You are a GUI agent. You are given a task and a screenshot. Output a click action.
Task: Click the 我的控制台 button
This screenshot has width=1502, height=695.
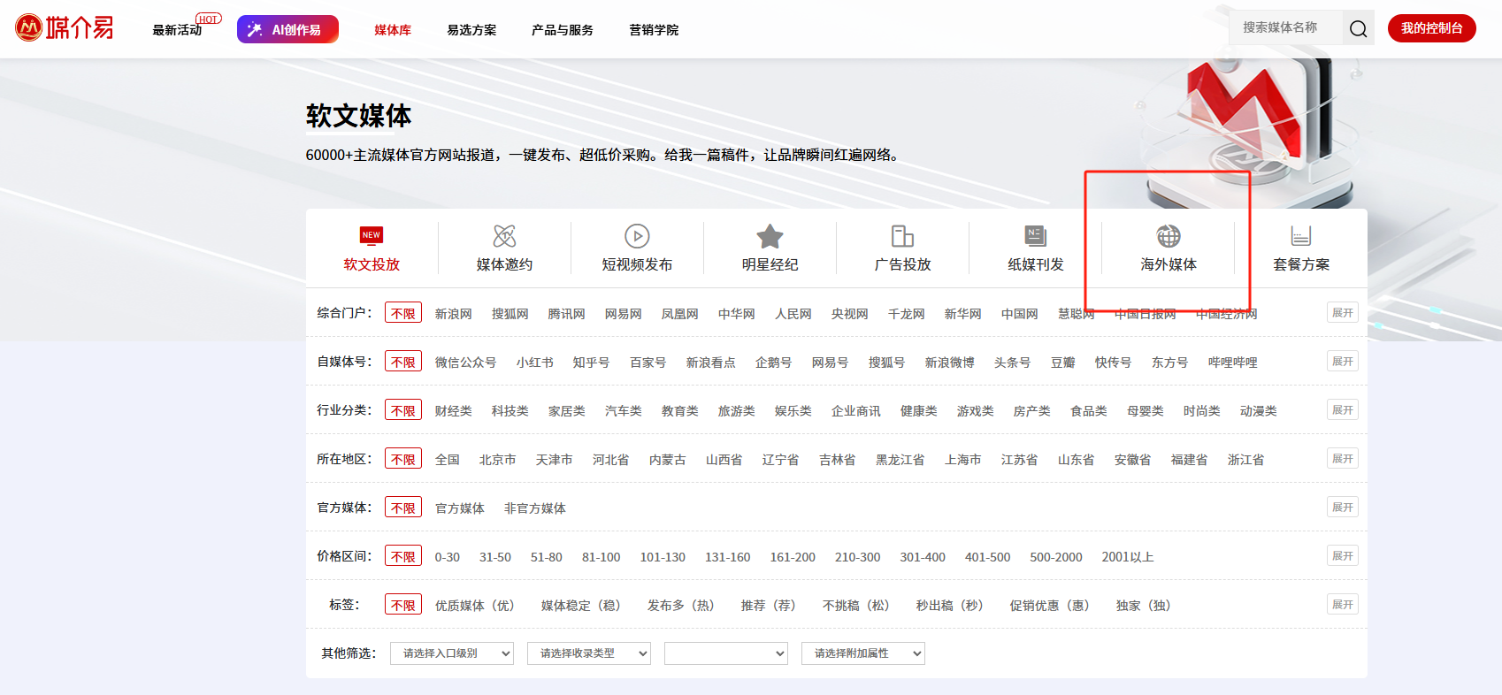click(x=1431, y=28)
